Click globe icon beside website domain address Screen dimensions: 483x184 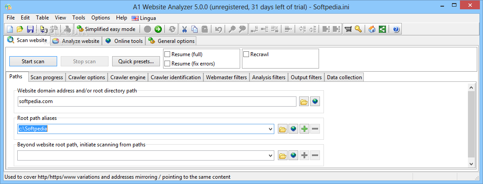pyautogui.click(x=315, y=101)
